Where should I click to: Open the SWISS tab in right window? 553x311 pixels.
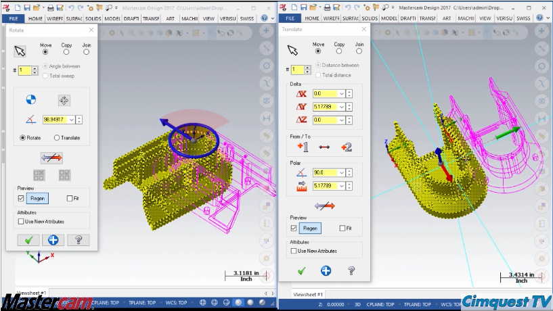click(x=523, y=18)
